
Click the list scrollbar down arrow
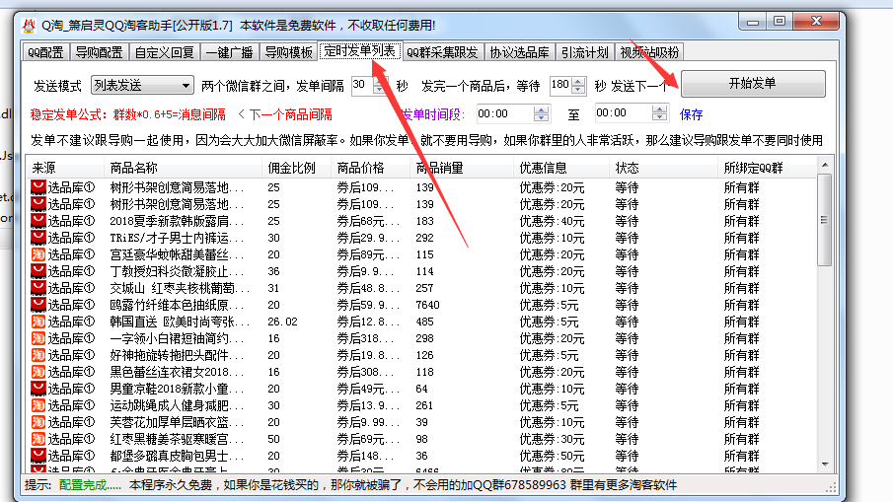coord(825,465)
